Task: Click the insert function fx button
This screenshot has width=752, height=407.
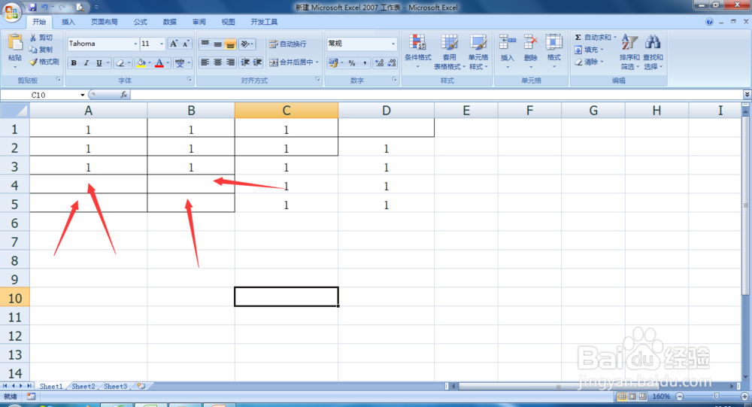Action: pyautogui.click(x=124, y=95)
